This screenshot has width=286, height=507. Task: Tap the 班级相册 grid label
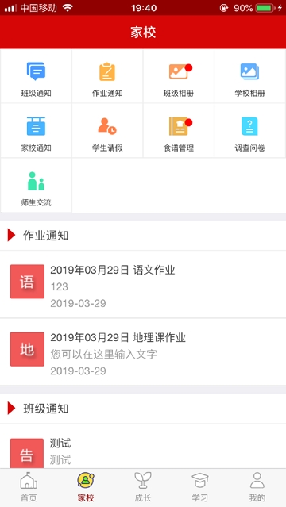pyautogui.click(x=179, y=94)
